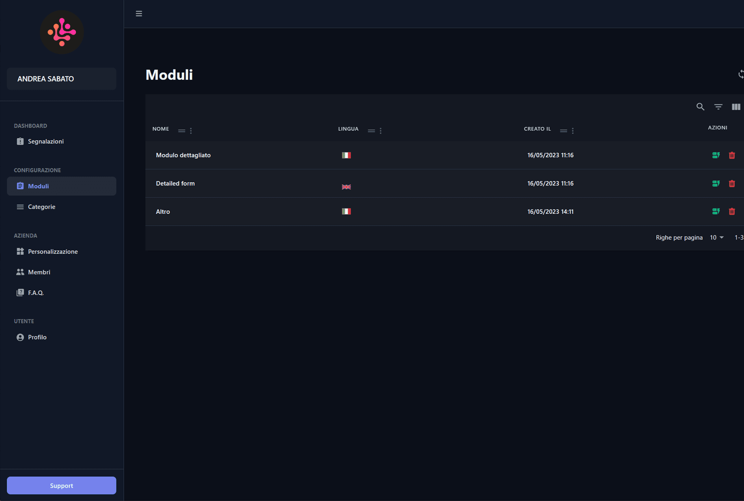The height and width of the screenshot is (501, 744).
Task: Select Moduli in the sidebar
Action: coord(62,186)
